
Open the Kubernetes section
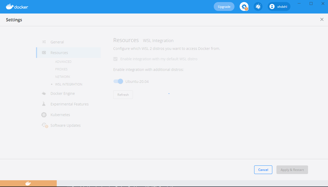(69, 115)
